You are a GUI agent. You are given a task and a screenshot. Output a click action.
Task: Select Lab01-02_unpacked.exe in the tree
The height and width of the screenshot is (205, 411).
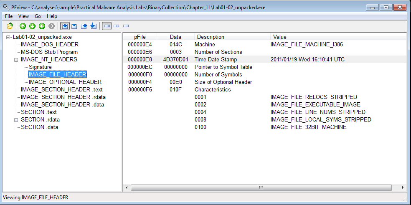42,37
